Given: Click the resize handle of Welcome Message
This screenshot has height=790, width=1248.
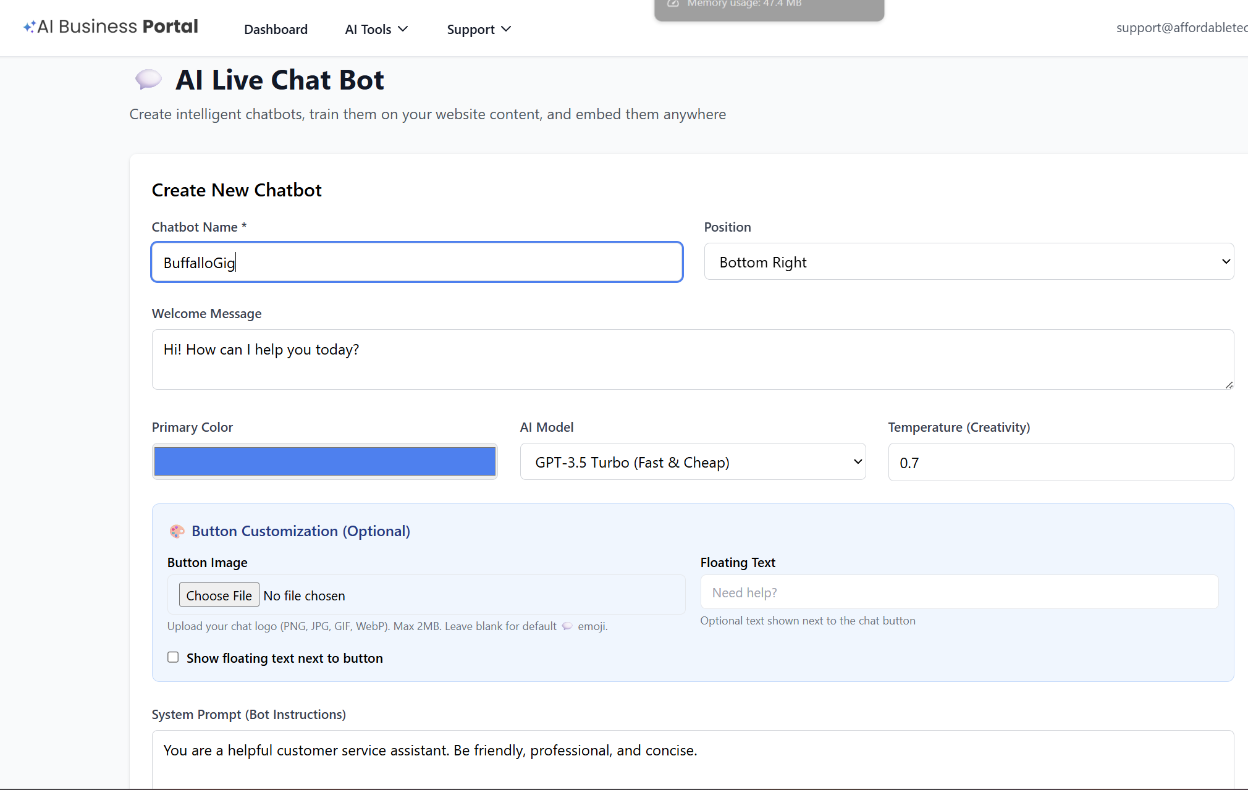Looking at the screenshot, I should (1228, 384).
